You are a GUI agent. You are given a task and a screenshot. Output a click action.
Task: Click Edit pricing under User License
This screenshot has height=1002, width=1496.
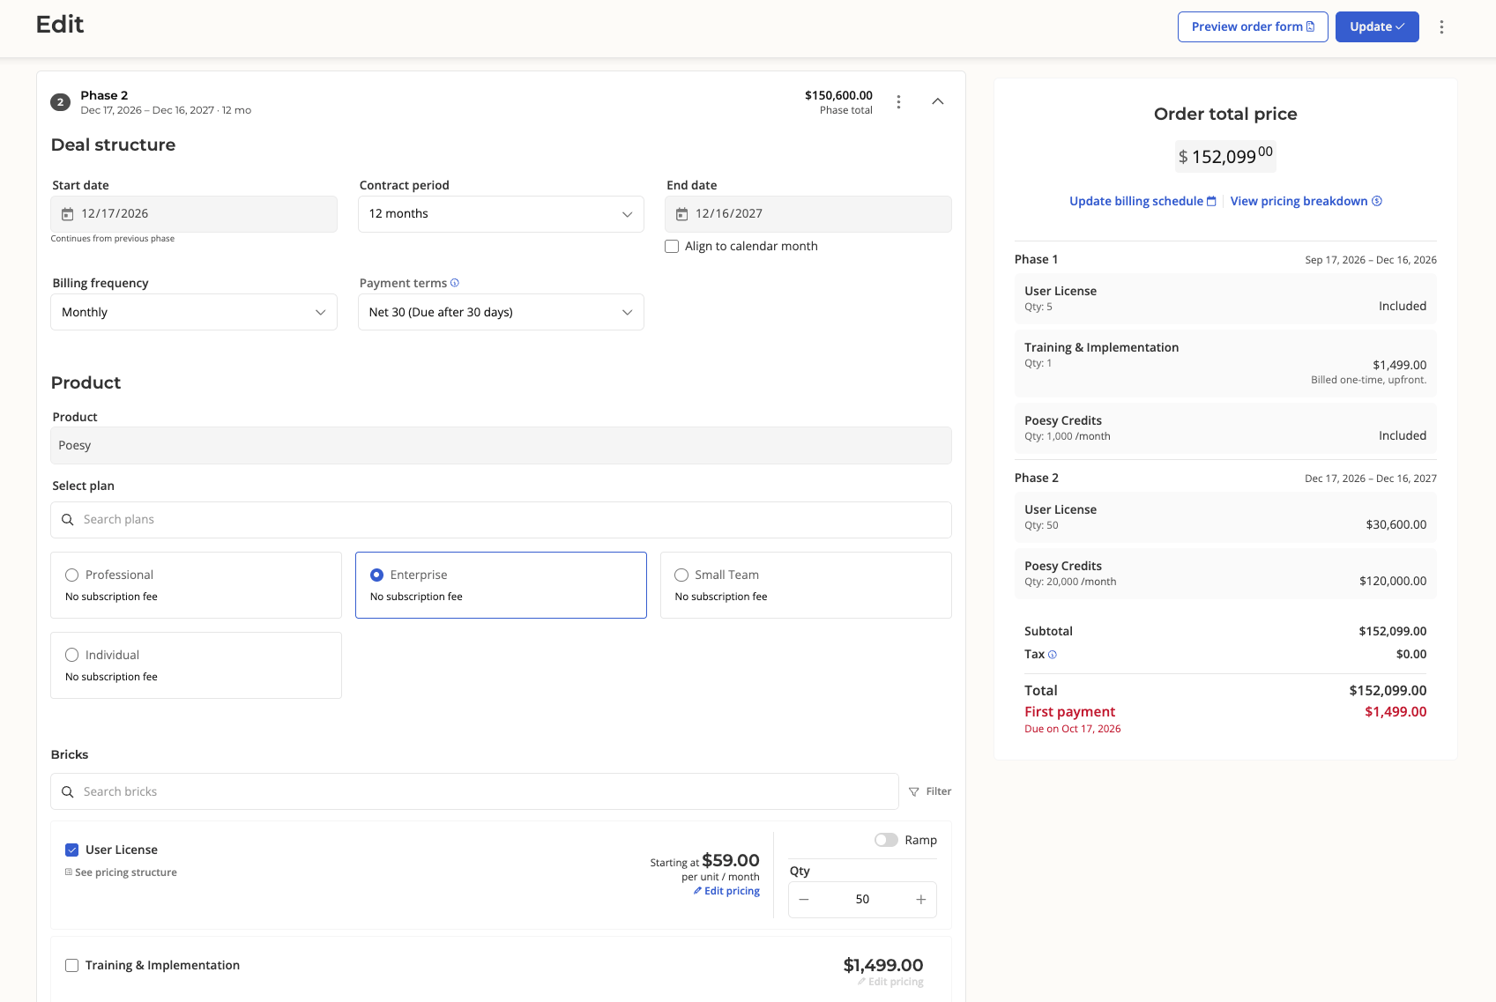tap(726, 892)
